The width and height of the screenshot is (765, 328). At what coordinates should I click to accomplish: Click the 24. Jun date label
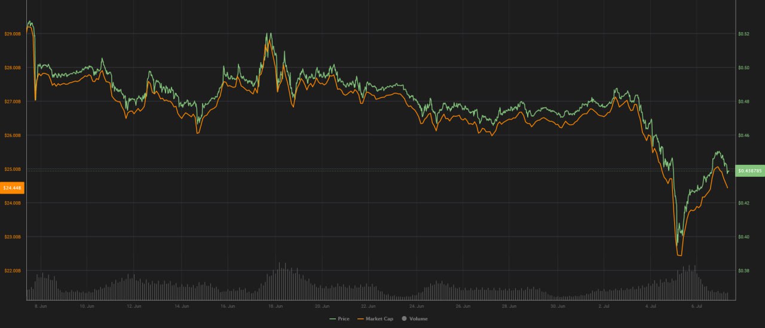pyautogui.click(x=417, y=306)
